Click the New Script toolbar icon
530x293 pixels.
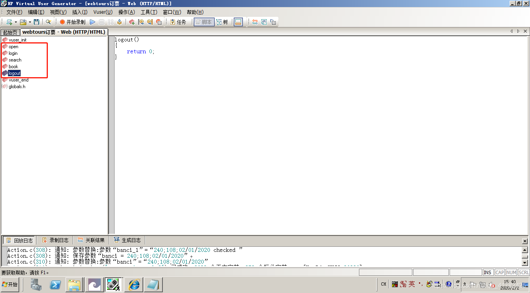coord(9,22)
